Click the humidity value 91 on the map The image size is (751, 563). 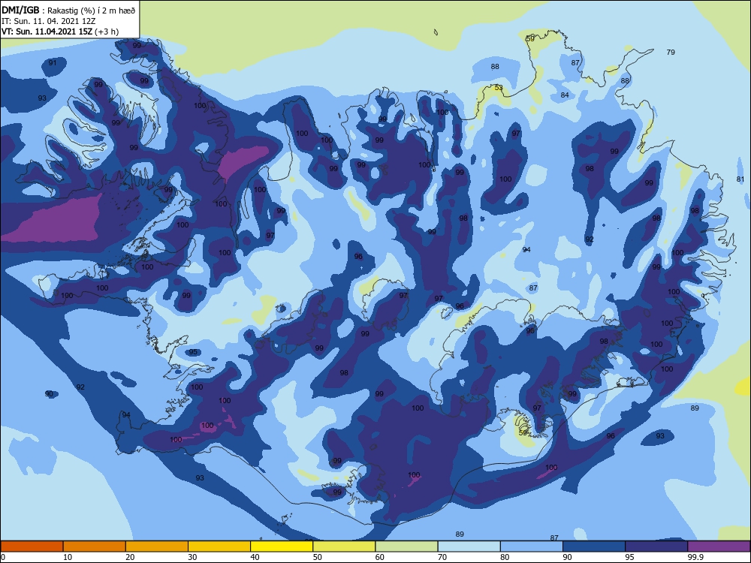point(53,63)
